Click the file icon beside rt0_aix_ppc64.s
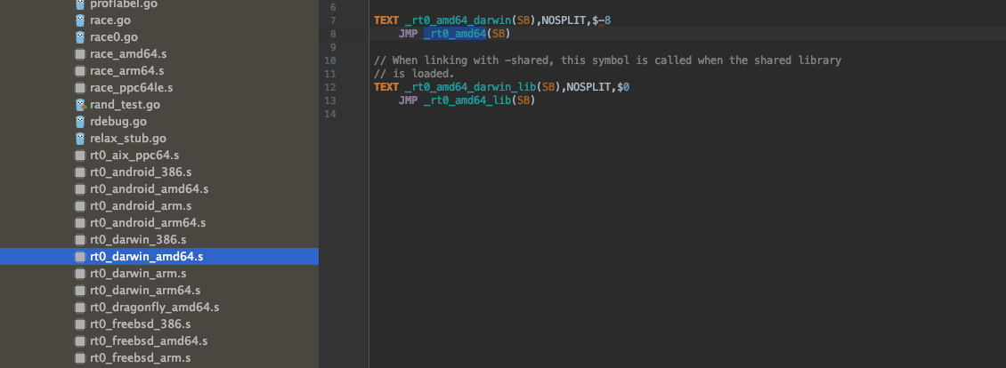Image resolution: width=1006 pixels, height=368 pixels. 80,156
